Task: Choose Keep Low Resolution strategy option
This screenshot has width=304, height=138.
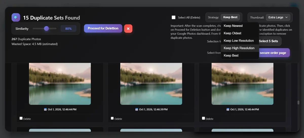Action: [240, 41]
